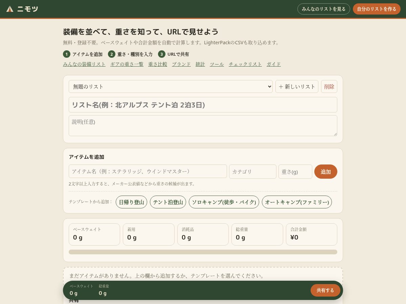The width and height of the screenshot is (406, 304).
Task: Click the 総重量 stat card in summary row
Action: (x=257, y=234)
